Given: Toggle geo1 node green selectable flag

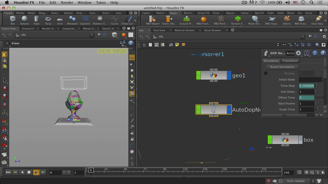Looking at the screenshot, I should (198, 75).
